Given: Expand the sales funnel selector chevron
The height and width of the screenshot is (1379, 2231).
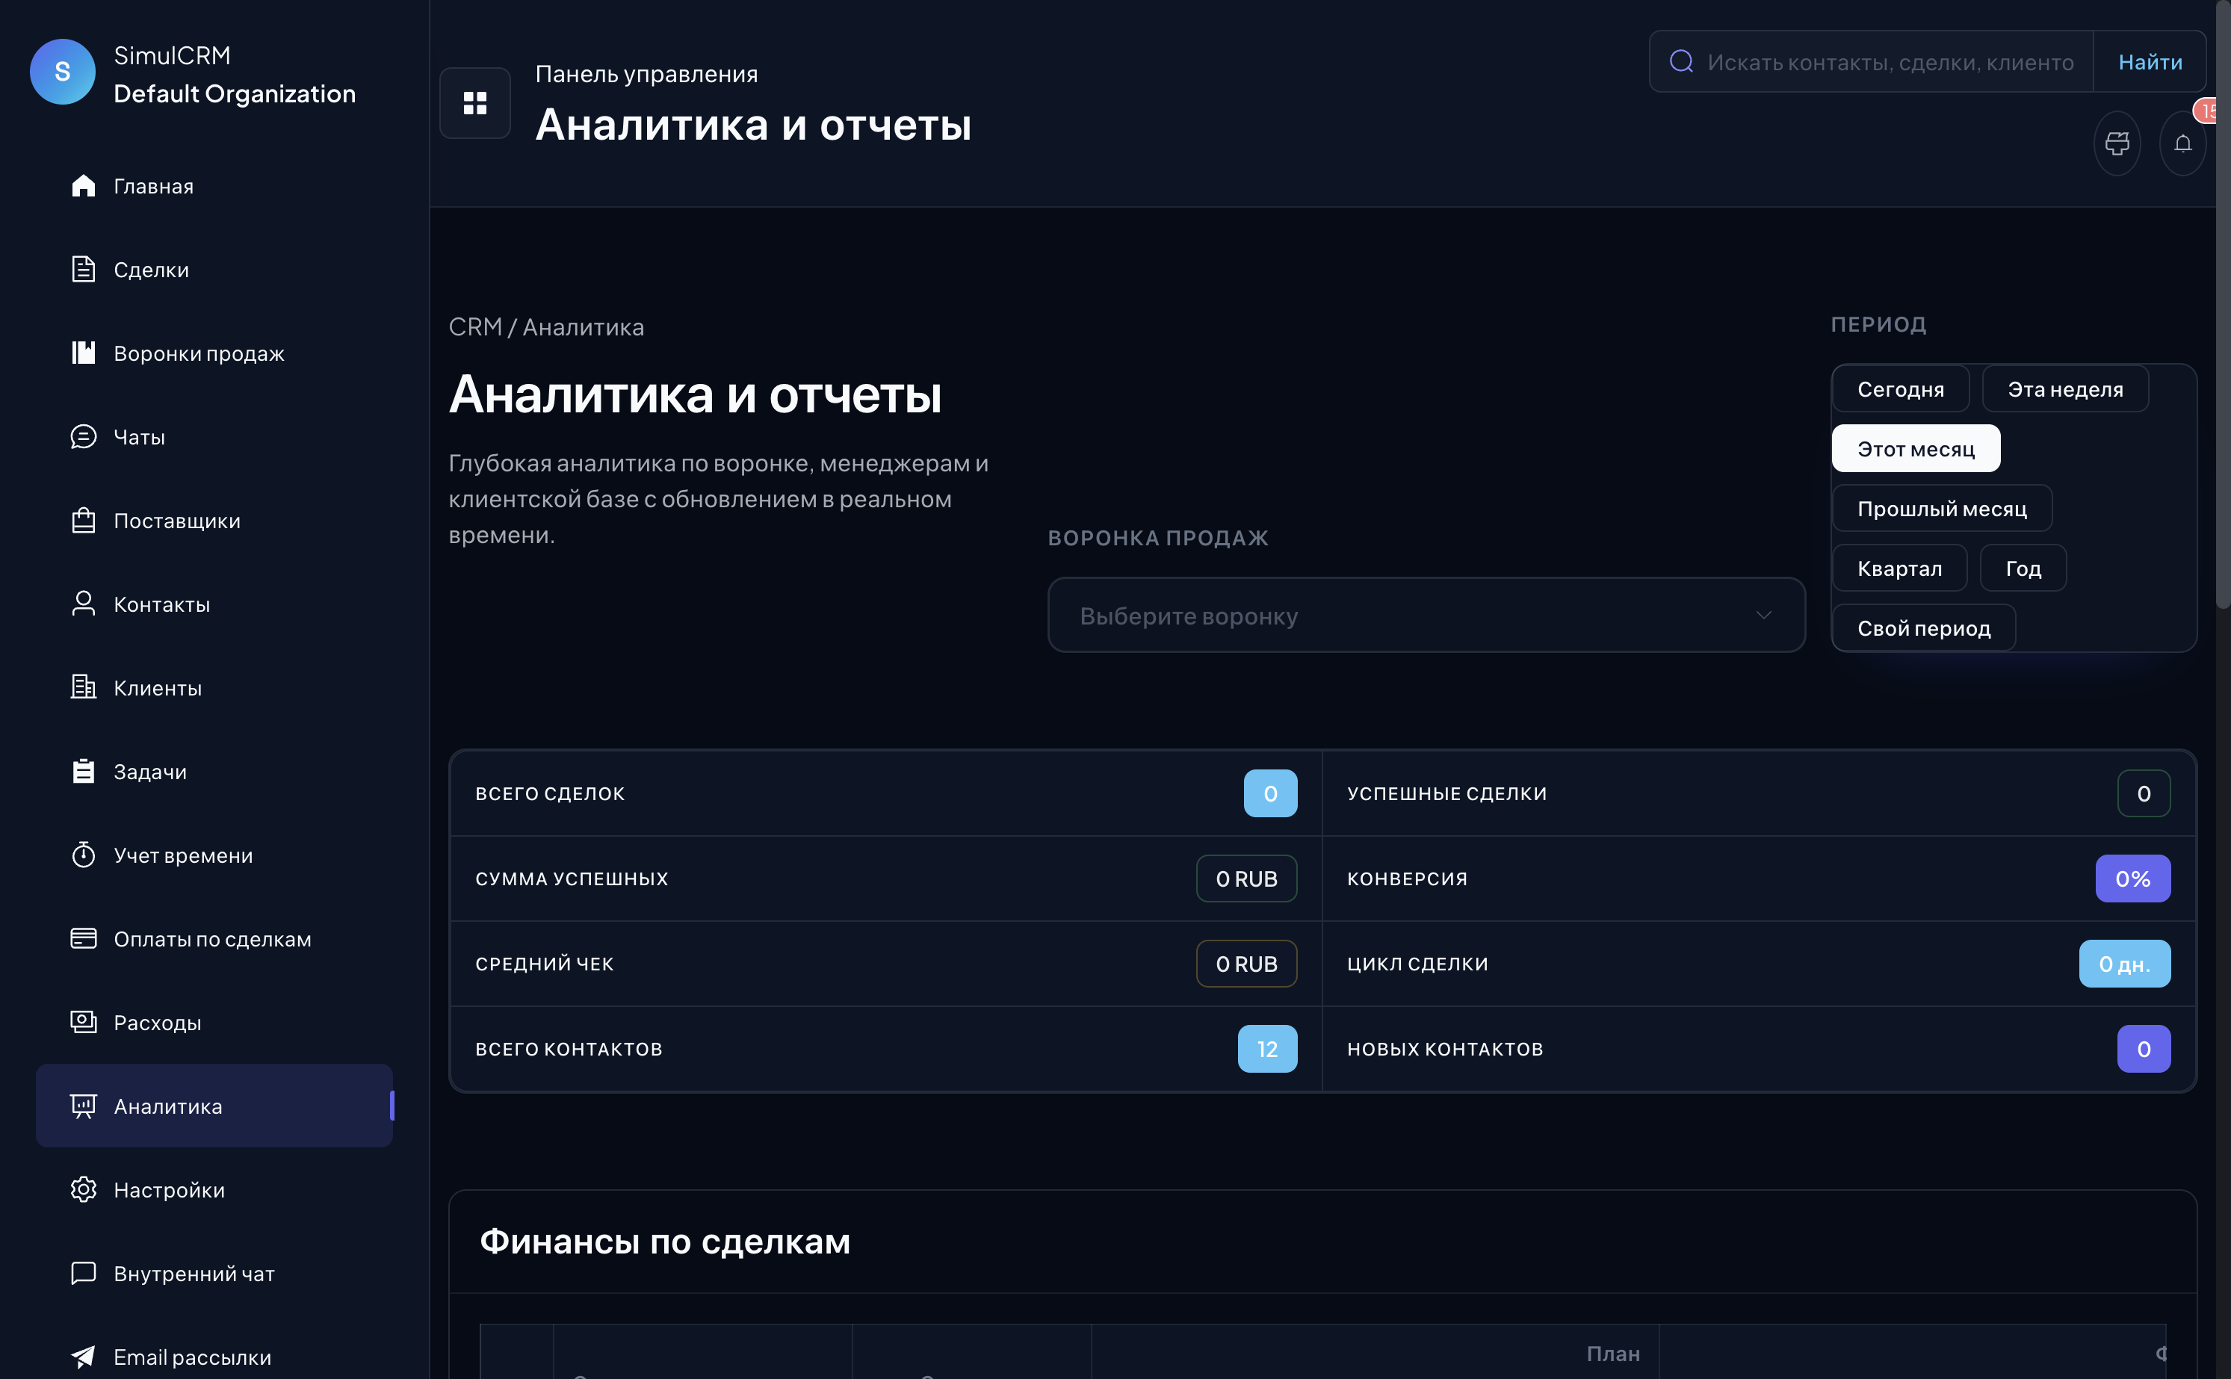Looking at the screenshot, I should pos(1763,615).
